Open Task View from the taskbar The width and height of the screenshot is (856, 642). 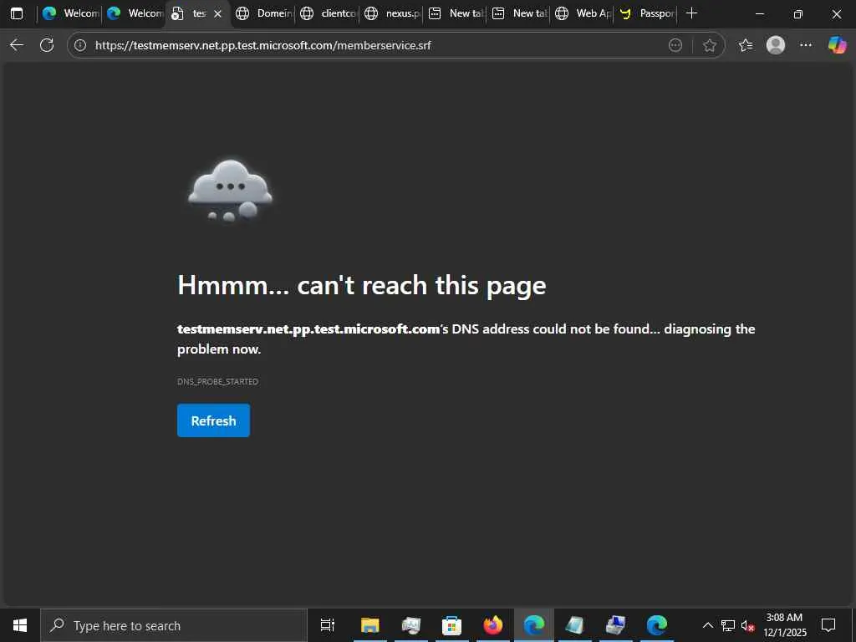[328, 625]
